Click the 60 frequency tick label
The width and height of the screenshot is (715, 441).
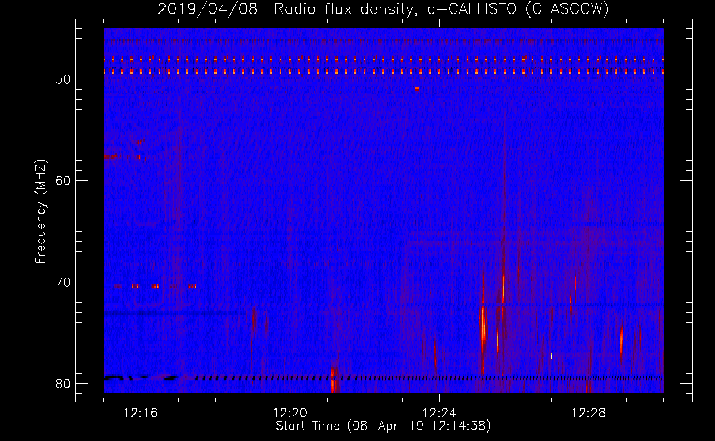tap(63, 181)
